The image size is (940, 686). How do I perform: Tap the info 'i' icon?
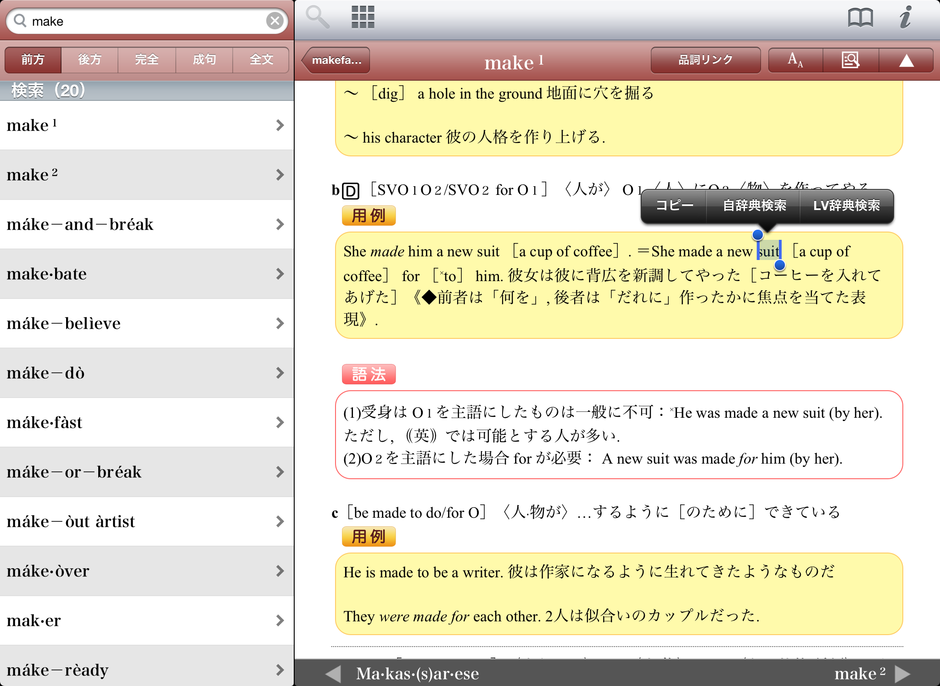(x=905, y=18)
